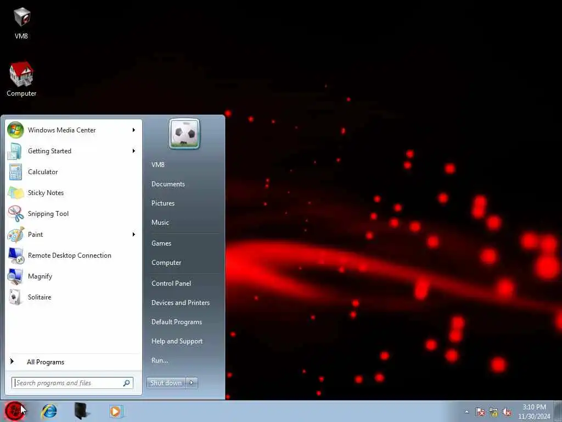Open Devices and Printers
The image size is (562, 422).
181,303
